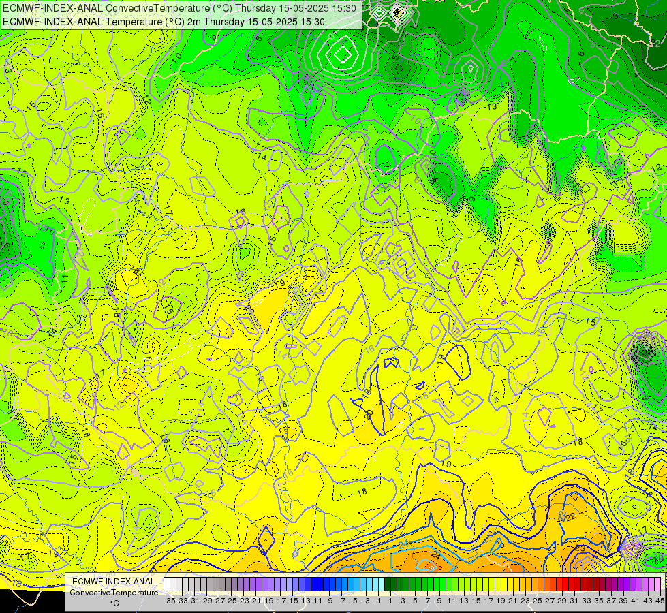Select the red swatch above legend value 29
667x613 pixels.
tap(565, 584)
